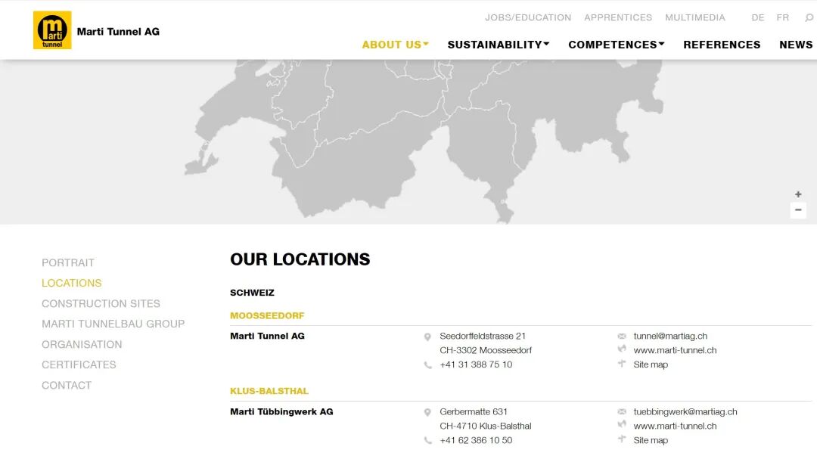Open Site map link under Klus-Balsthal
The height and width of the screenshot is (456, 817).
click(651, 440)
